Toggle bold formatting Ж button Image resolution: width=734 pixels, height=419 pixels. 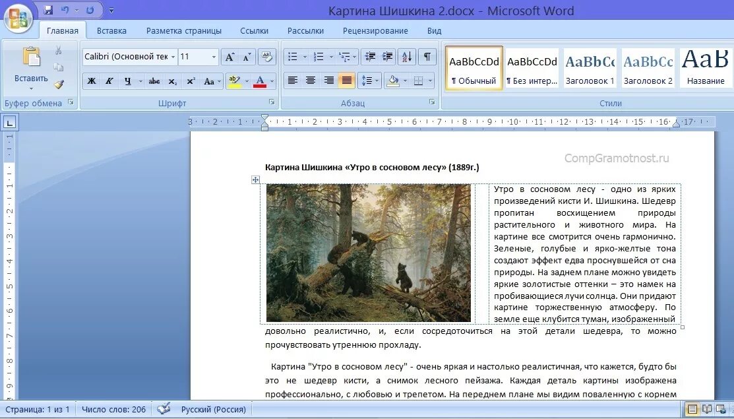92,81
